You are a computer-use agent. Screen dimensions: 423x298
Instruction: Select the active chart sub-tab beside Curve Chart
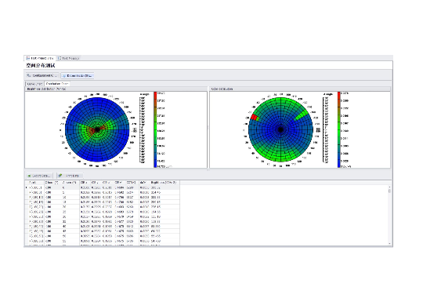[57, 84]
